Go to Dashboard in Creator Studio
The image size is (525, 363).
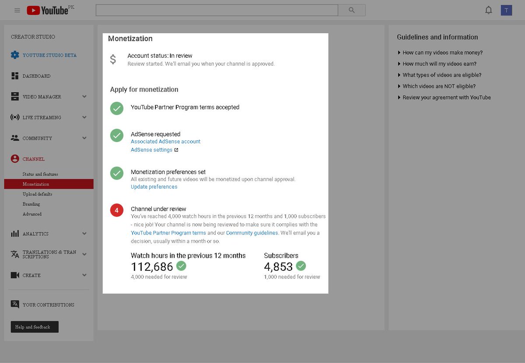pyautogui.click(x=36, y=76)
